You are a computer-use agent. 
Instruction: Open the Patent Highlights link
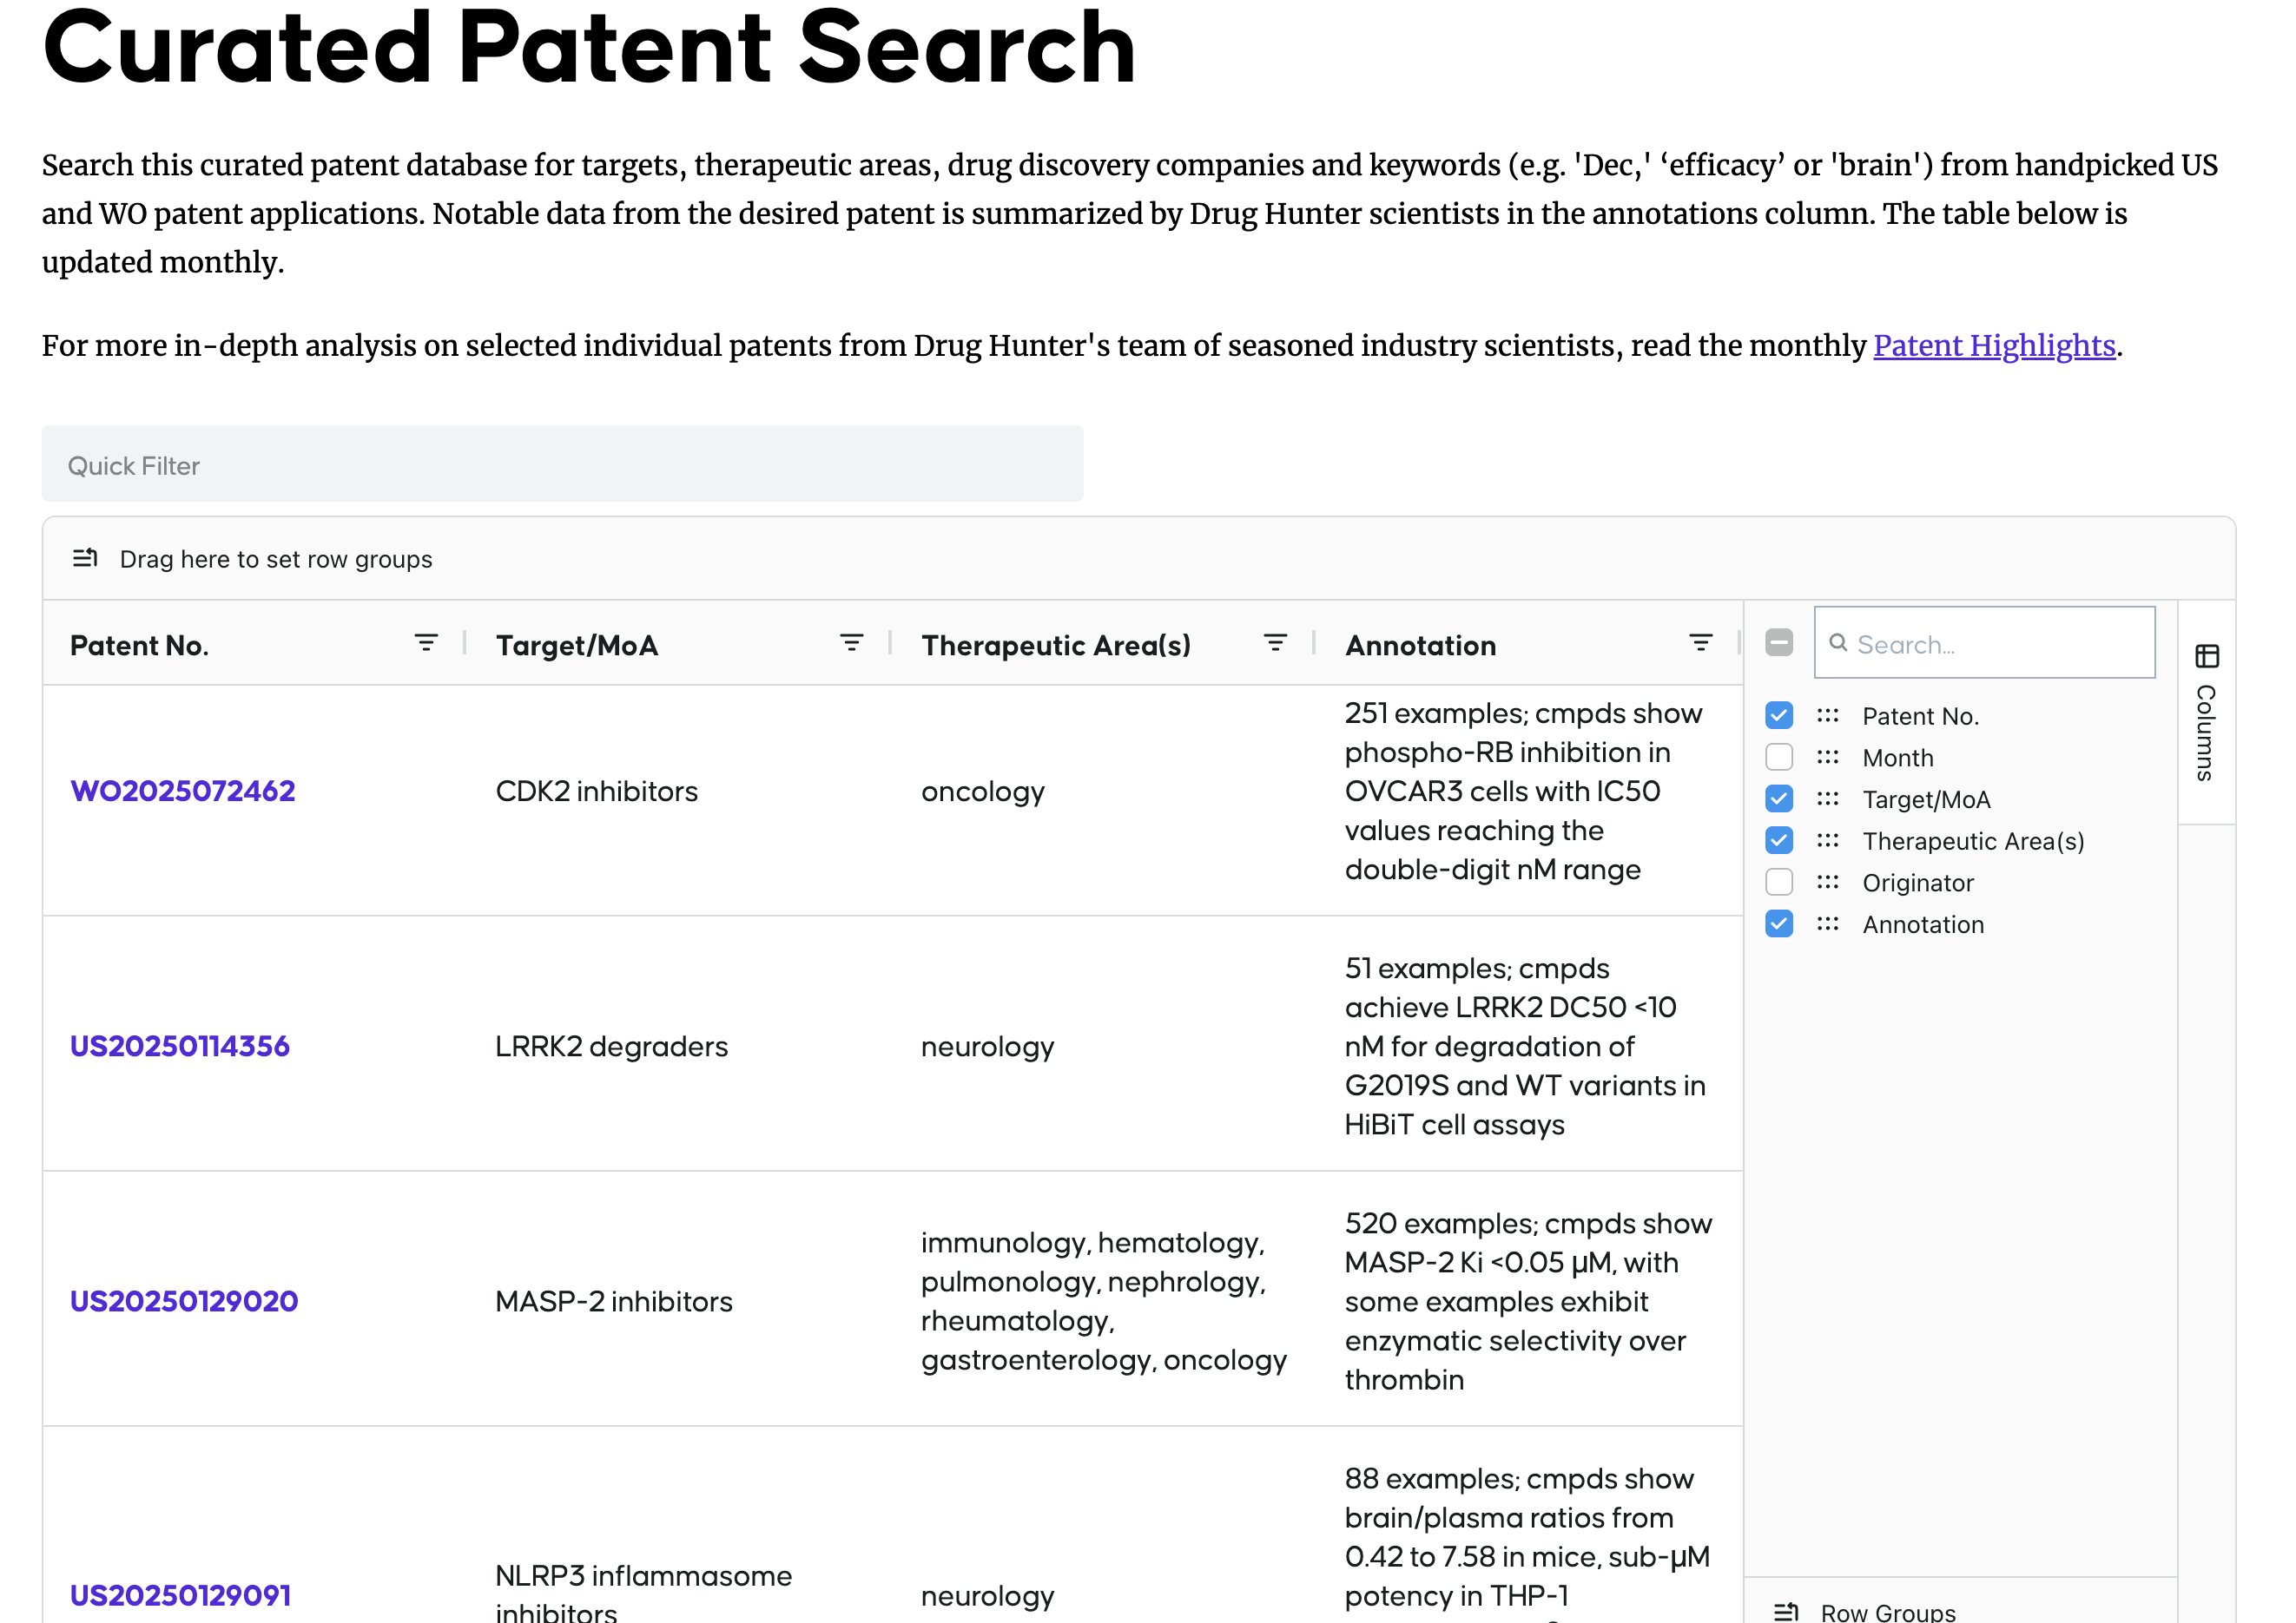(x=1993, y=345)
